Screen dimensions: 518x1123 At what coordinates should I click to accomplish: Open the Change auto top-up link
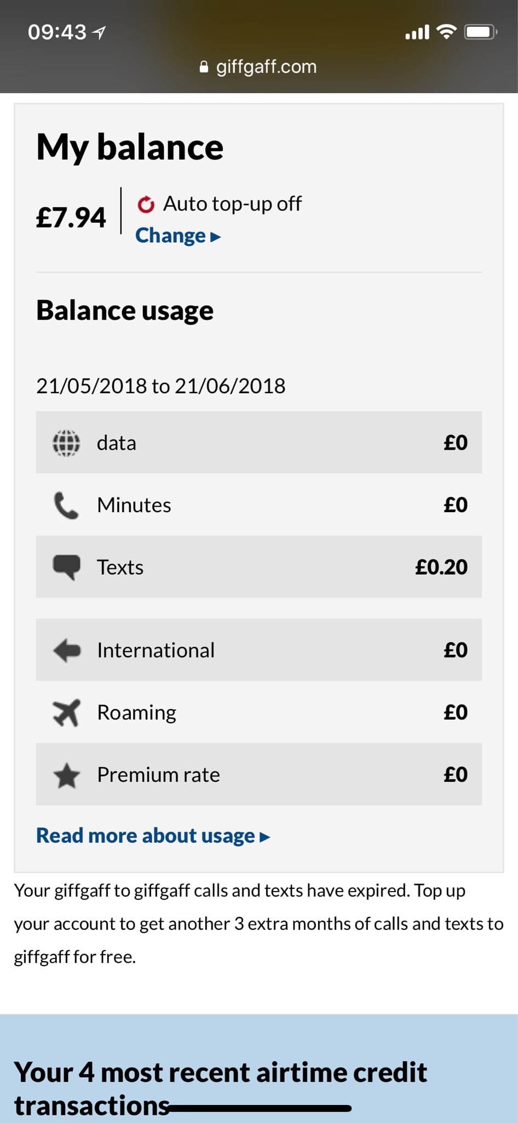pyautogui.click(x=178, y=236)
